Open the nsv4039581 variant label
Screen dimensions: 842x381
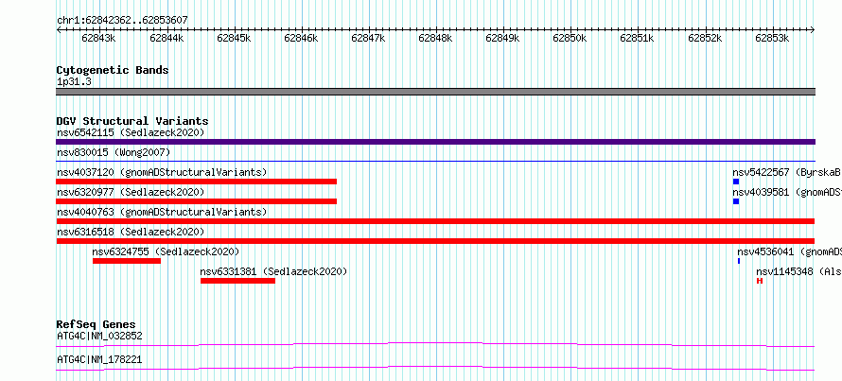coord(787,192)
